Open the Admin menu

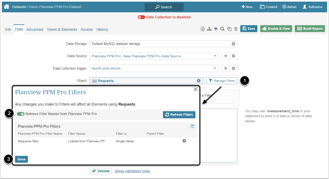coord(289,7)
